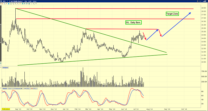Click the wrench settings icon in toolbar
Screen dimensions: 208x111
34,4
